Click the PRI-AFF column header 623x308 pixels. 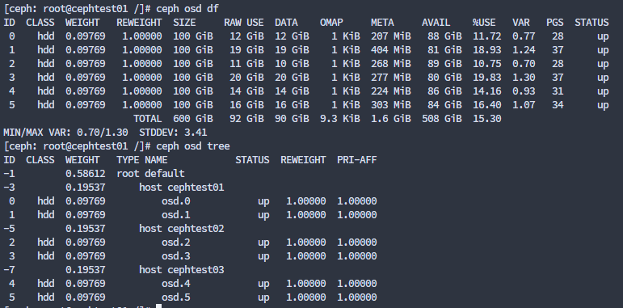click(357, 160)
